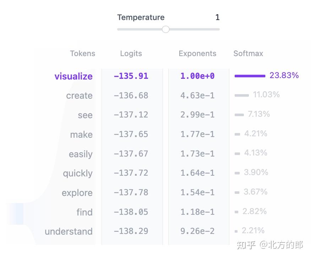This screenshot has width=311, height=257.
Task: Click the purple 23.83% softmax bar
Action: [250, 76]
